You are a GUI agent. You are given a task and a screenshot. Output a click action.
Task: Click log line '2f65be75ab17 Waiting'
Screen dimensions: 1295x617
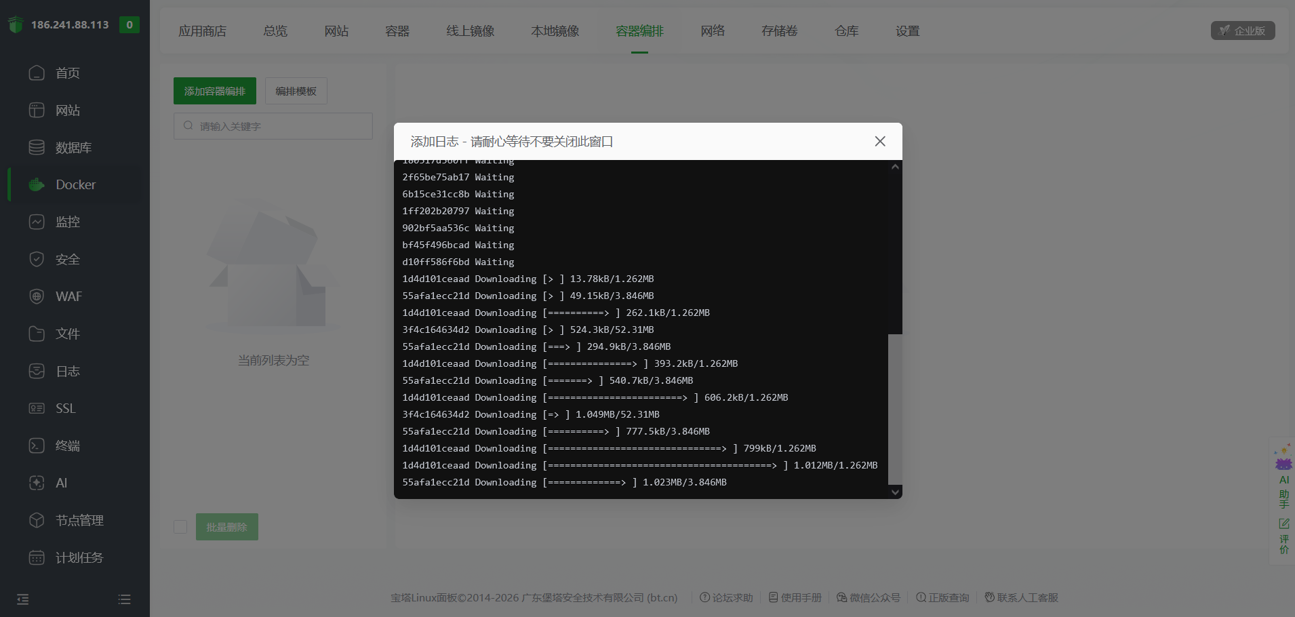point(458,177)
